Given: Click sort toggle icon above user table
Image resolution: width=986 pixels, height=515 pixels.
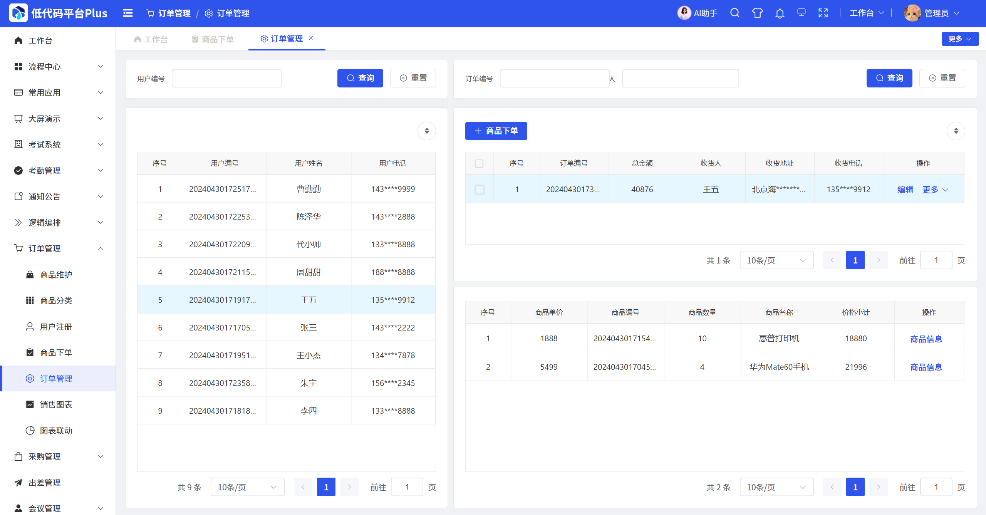Looking at the screenshot, I should pyautogui.click(x=426, y=131).
